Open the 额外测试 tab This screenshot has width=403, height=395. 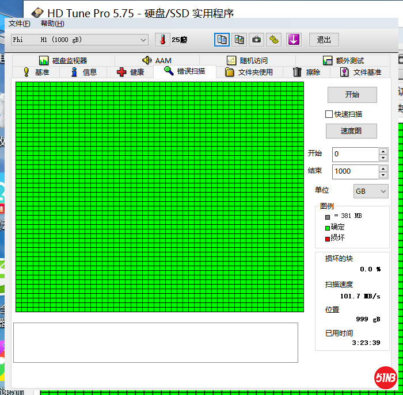pyautogui.click(x=343, y=60)
